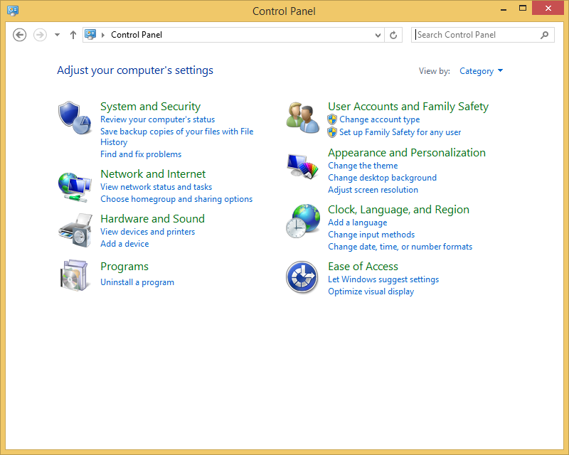Refresh the Control Panel view
This screenshot has width=569, height=455.
(x=393, y=35)
